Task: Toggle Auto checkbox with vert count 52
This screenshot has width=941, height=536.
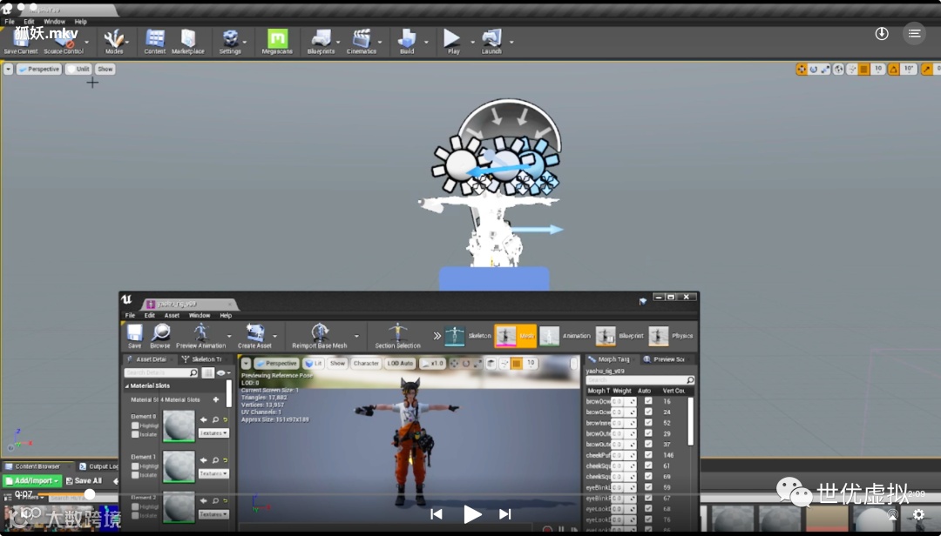Action: pyautogui.click(x=648, y=423)
